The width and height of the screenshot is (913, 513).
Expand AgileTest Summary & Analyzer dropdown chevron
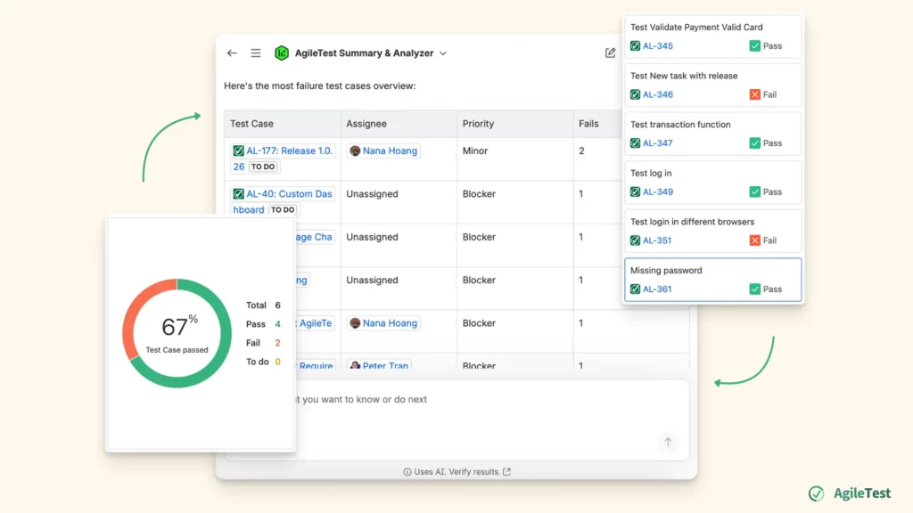443,53
